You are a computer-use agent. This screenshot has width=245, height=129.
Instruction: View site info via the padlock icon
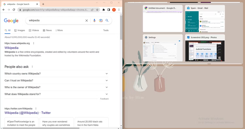tap(20, 10)
